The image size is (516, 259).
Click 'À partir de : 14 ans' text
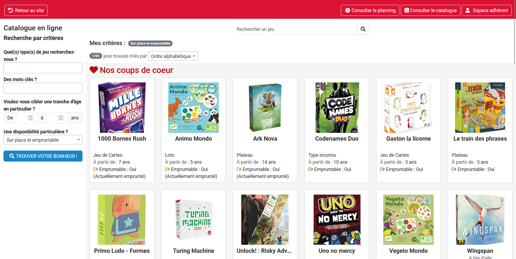pyautogui.click(x=256, y=162)
